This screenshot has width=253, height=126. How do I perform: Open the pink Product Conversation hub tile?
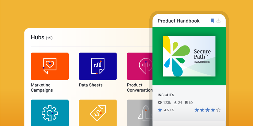pyautogui.click(x=140, y=66)
